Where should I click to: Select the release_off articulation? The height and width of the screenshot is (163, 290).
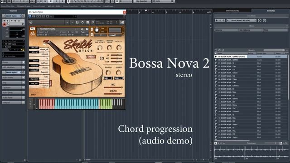[x=44, y=49]
